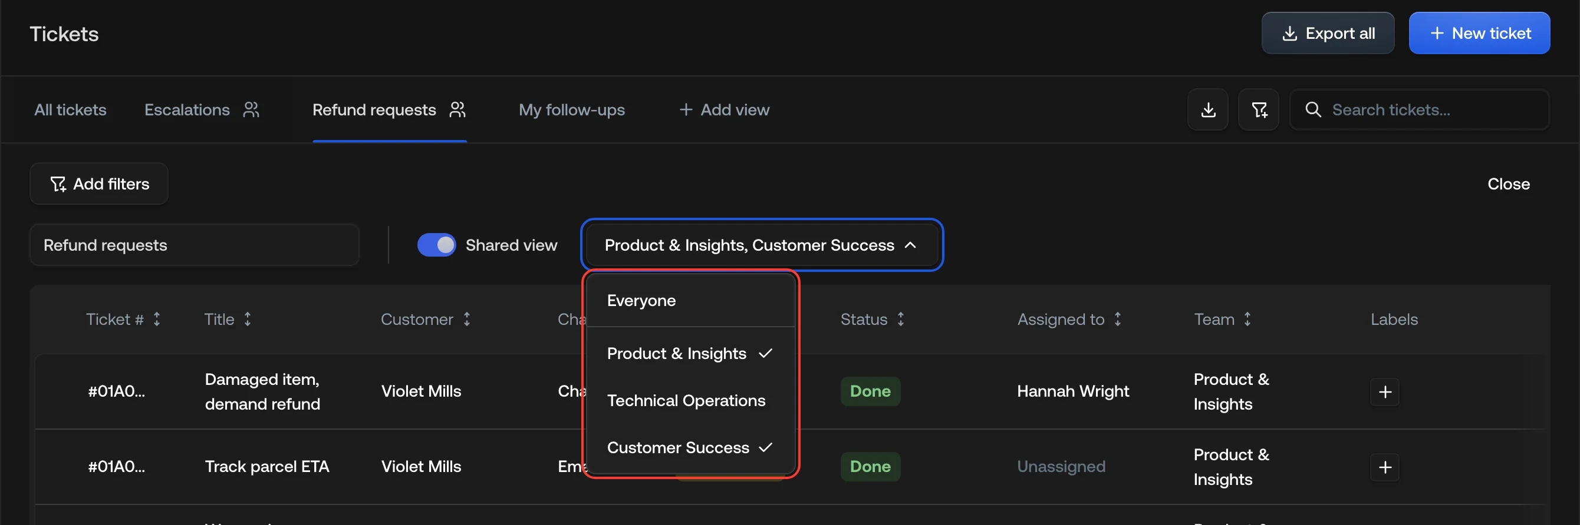The image size is (1580, 525).
Task: Toggle the Shared view switch off
Action: click(436, 245)
